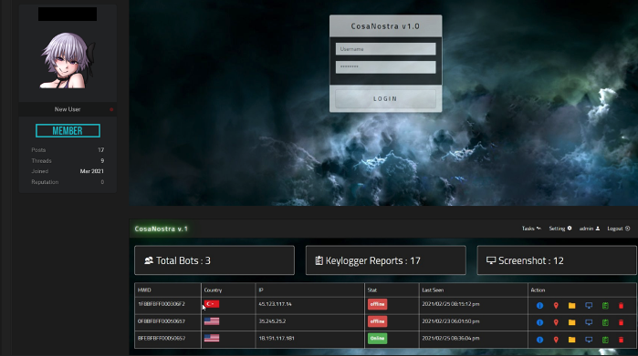Open the admin user menu
This screenshot has height=356, width=638.
590,229
